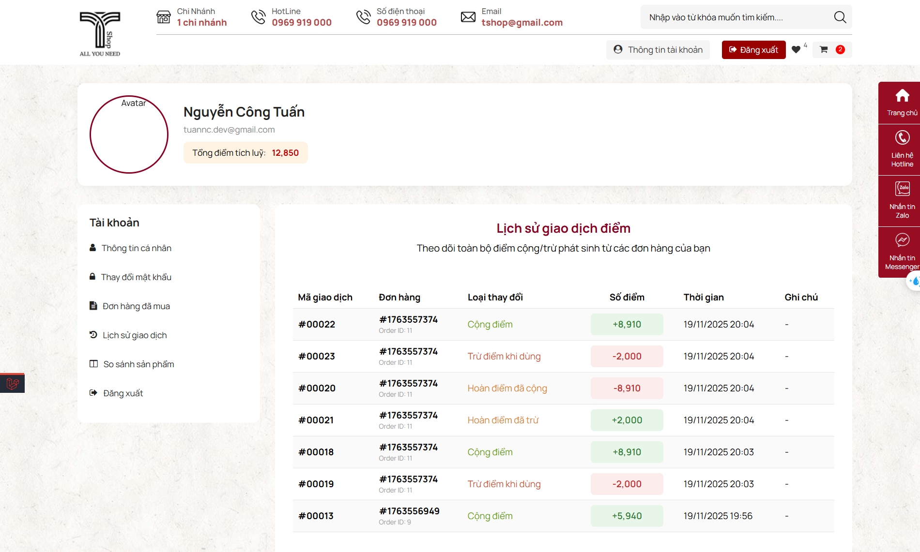Select Thông tin cá nhân in sidebar

point(136,248)
